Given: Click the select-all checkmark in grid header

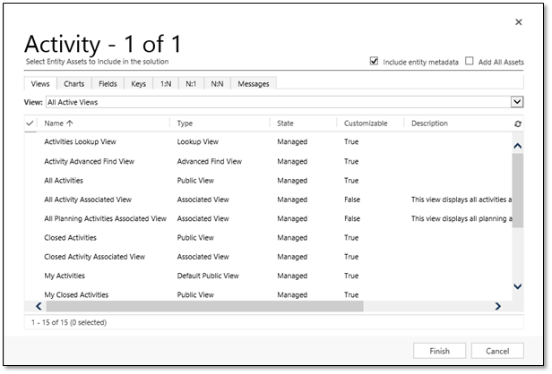Looking at the screenshot, I should 31,123.
